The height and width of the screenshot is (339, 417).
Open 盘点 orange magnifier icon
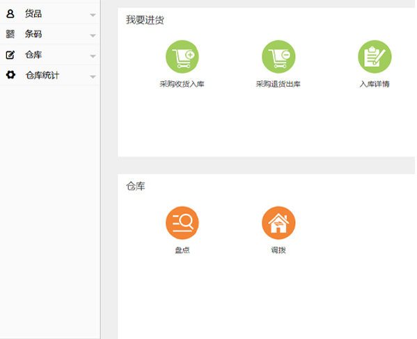[x=182, y=223]
